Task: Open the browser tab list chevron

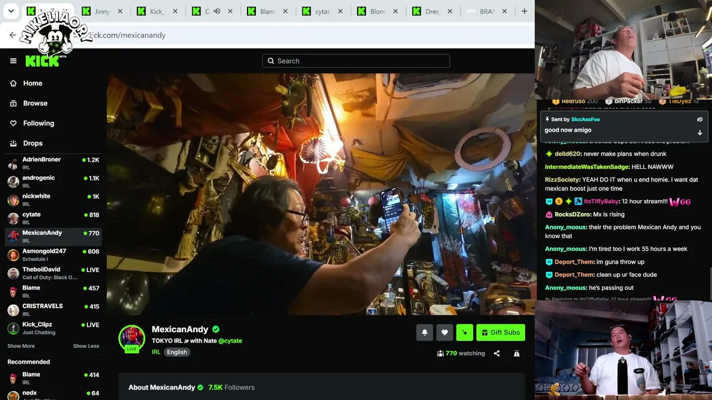Action: tap(11, 11)
